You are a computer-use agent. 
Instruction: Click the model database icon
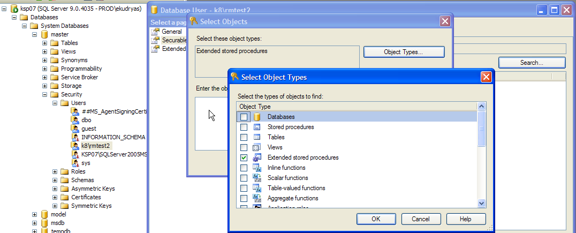pyautogui.click(x=44, y=214)
